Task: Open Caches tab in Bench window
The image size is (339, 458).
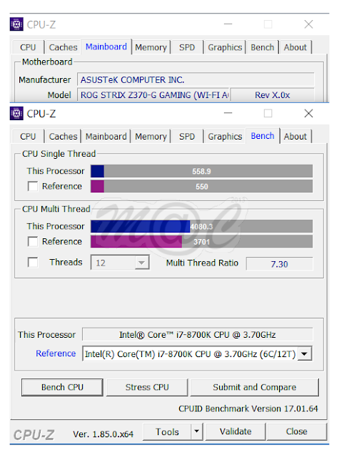Action: (x=63, y=137)
